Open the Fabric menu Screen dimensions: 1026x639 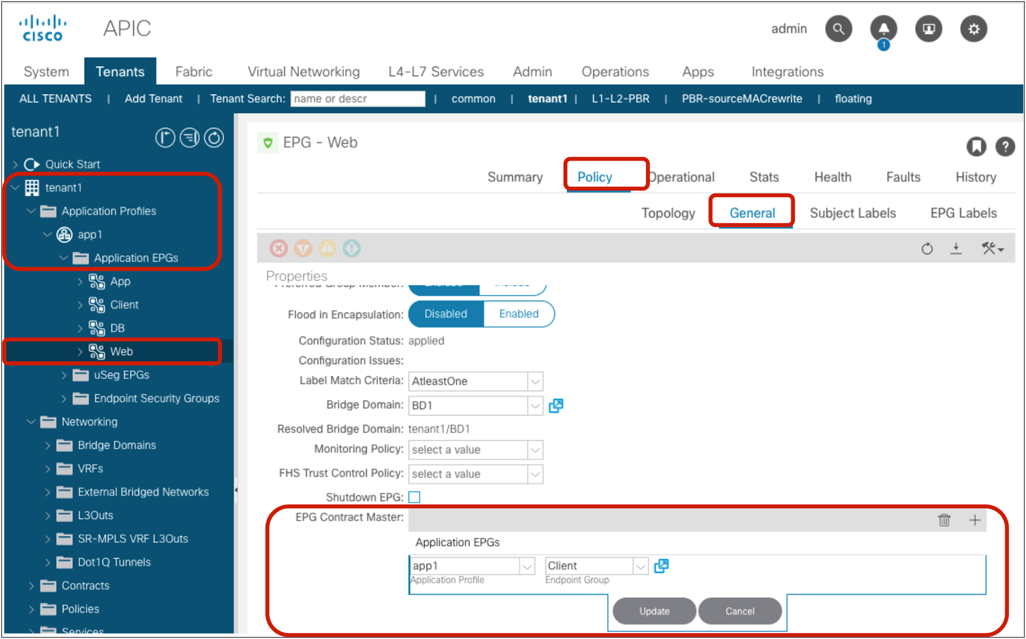pos(194,72)
